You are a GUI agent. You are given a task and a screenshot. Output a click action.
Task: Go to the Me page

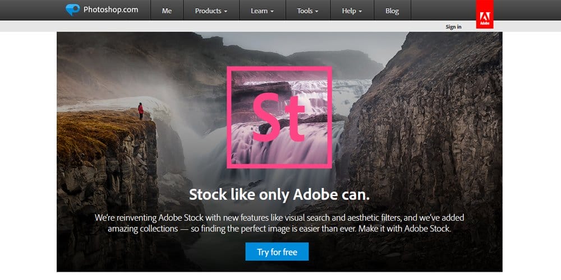(167, 10)
